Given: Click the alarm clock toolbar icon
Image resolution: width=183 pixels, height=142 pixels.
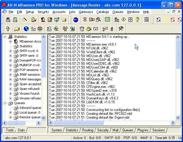Looking at the screenshot, I should pos(82,29).
